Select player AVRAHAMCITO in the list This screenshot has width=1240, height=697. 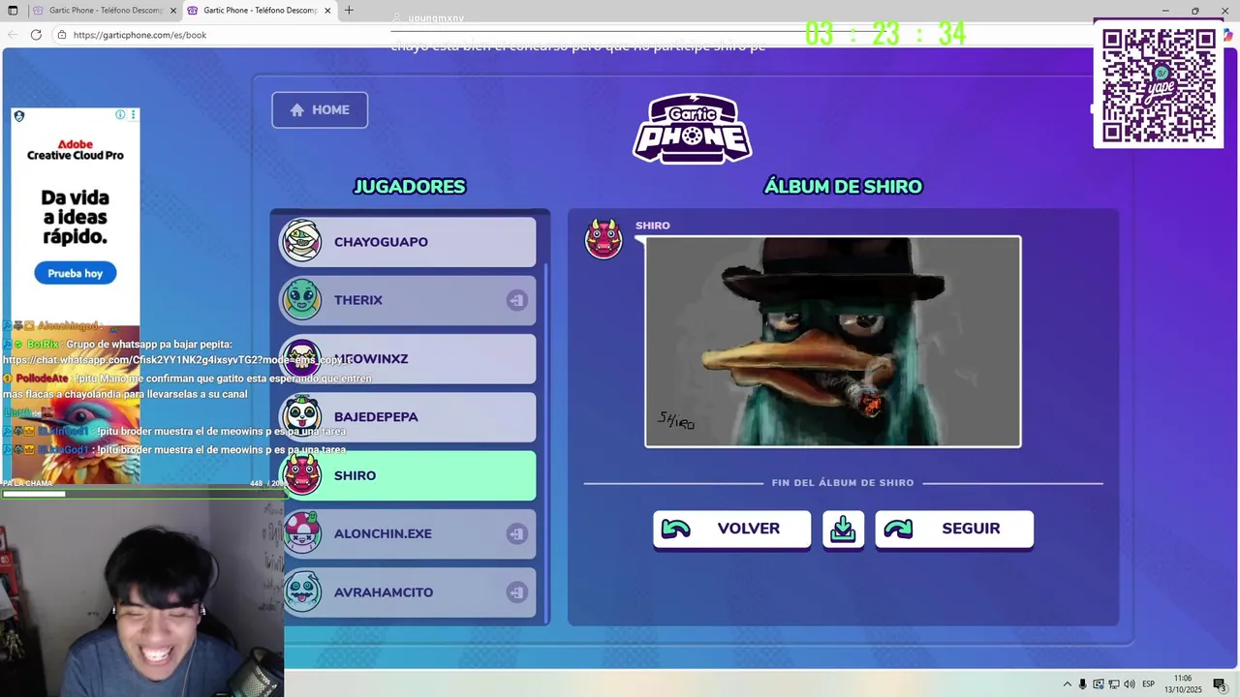[407, 592]
